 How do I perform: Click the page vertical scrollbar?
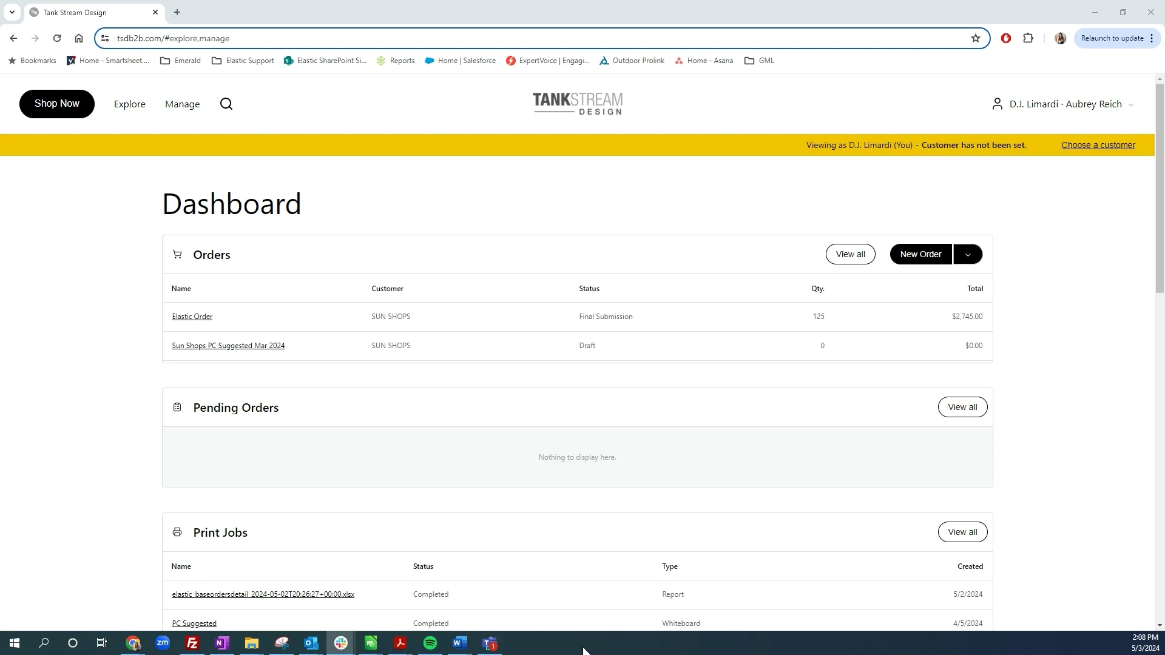(1160, 188)
